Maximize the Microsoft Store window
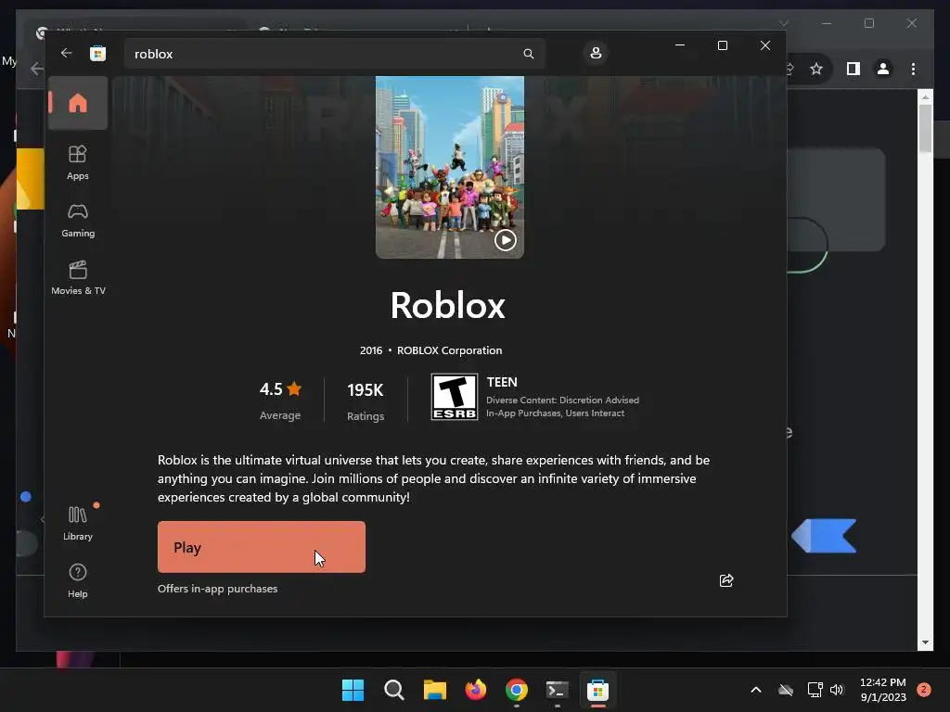 722,45
